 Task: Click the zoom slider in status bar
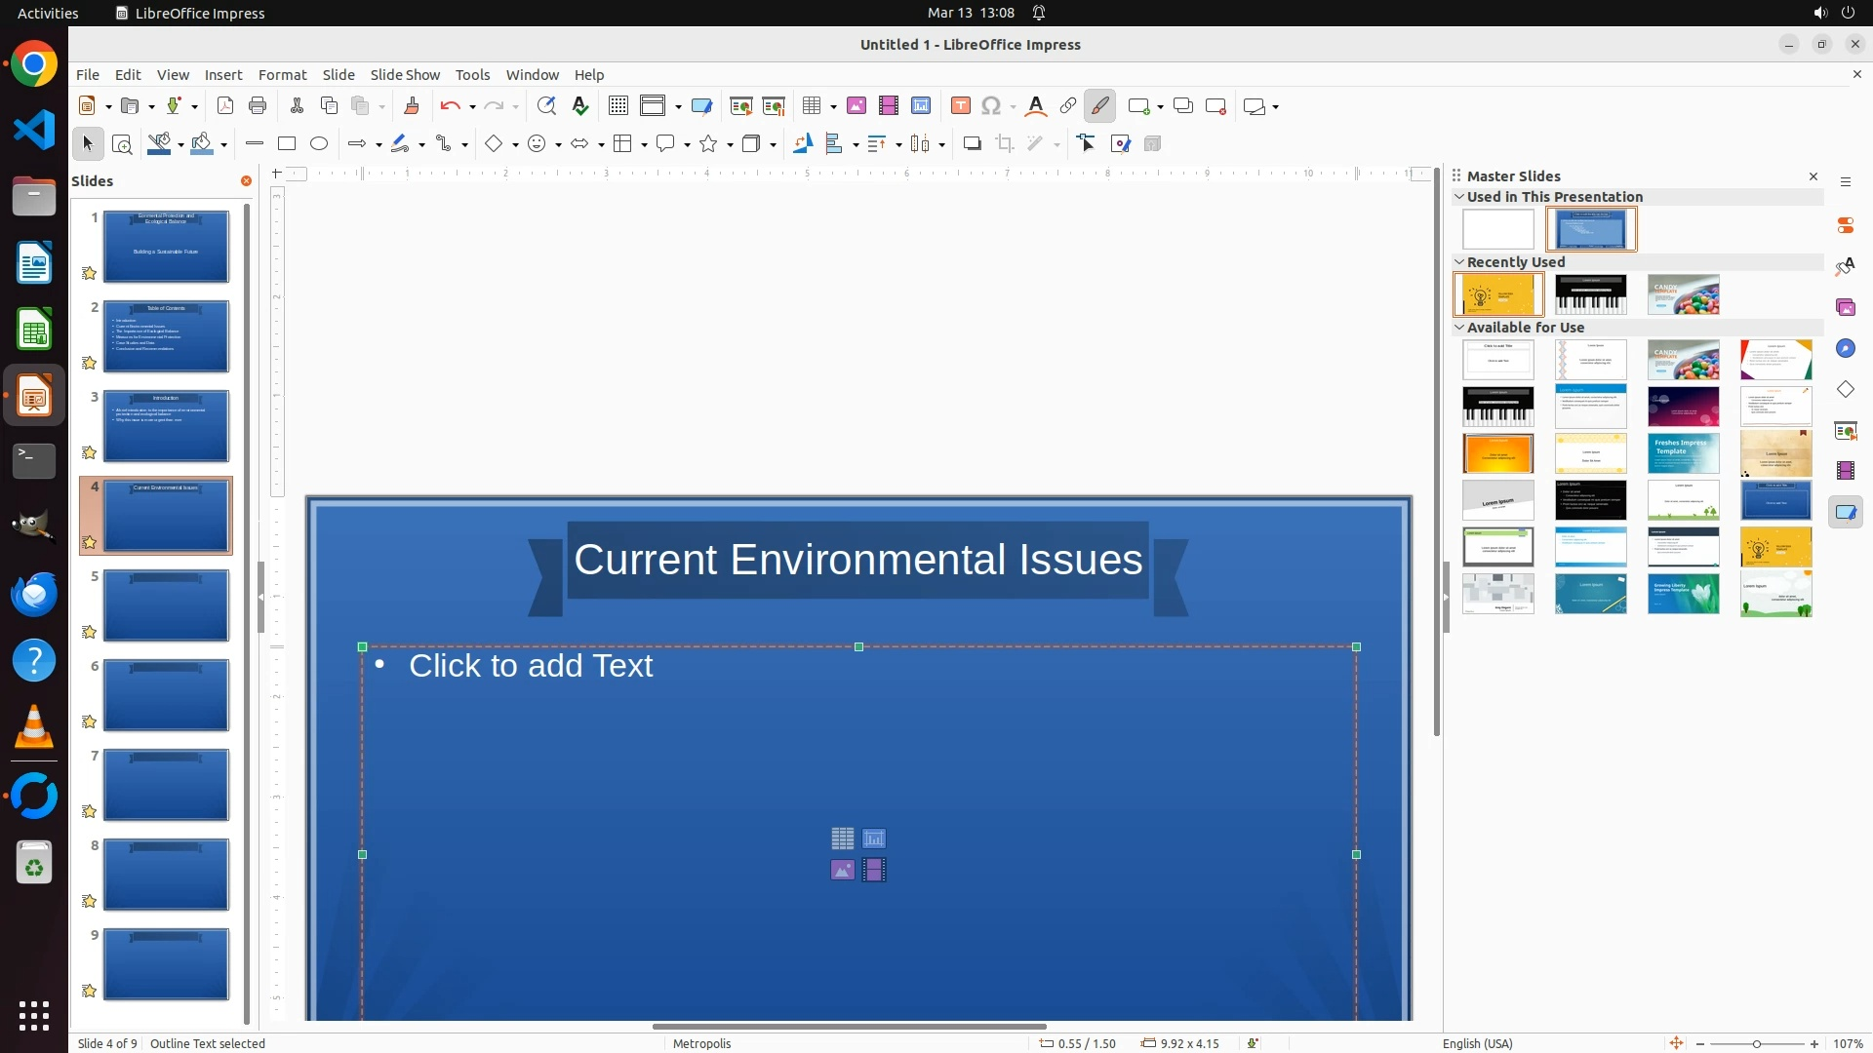pos(1757,1043)
